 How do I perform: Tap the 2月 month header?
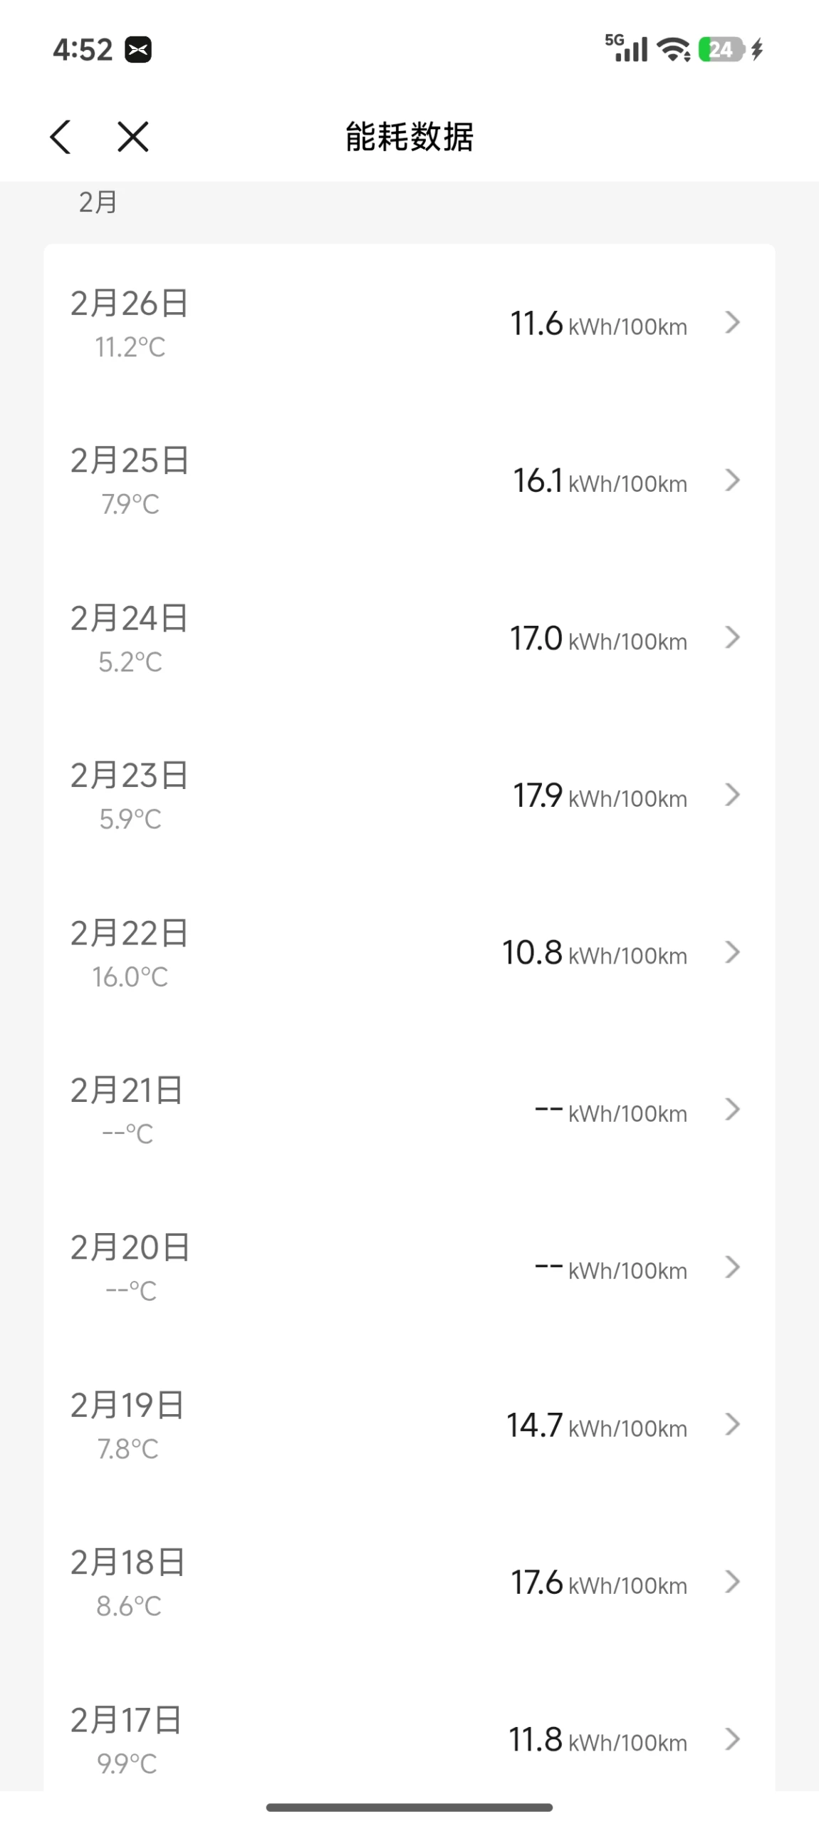[x=98, y=202]
